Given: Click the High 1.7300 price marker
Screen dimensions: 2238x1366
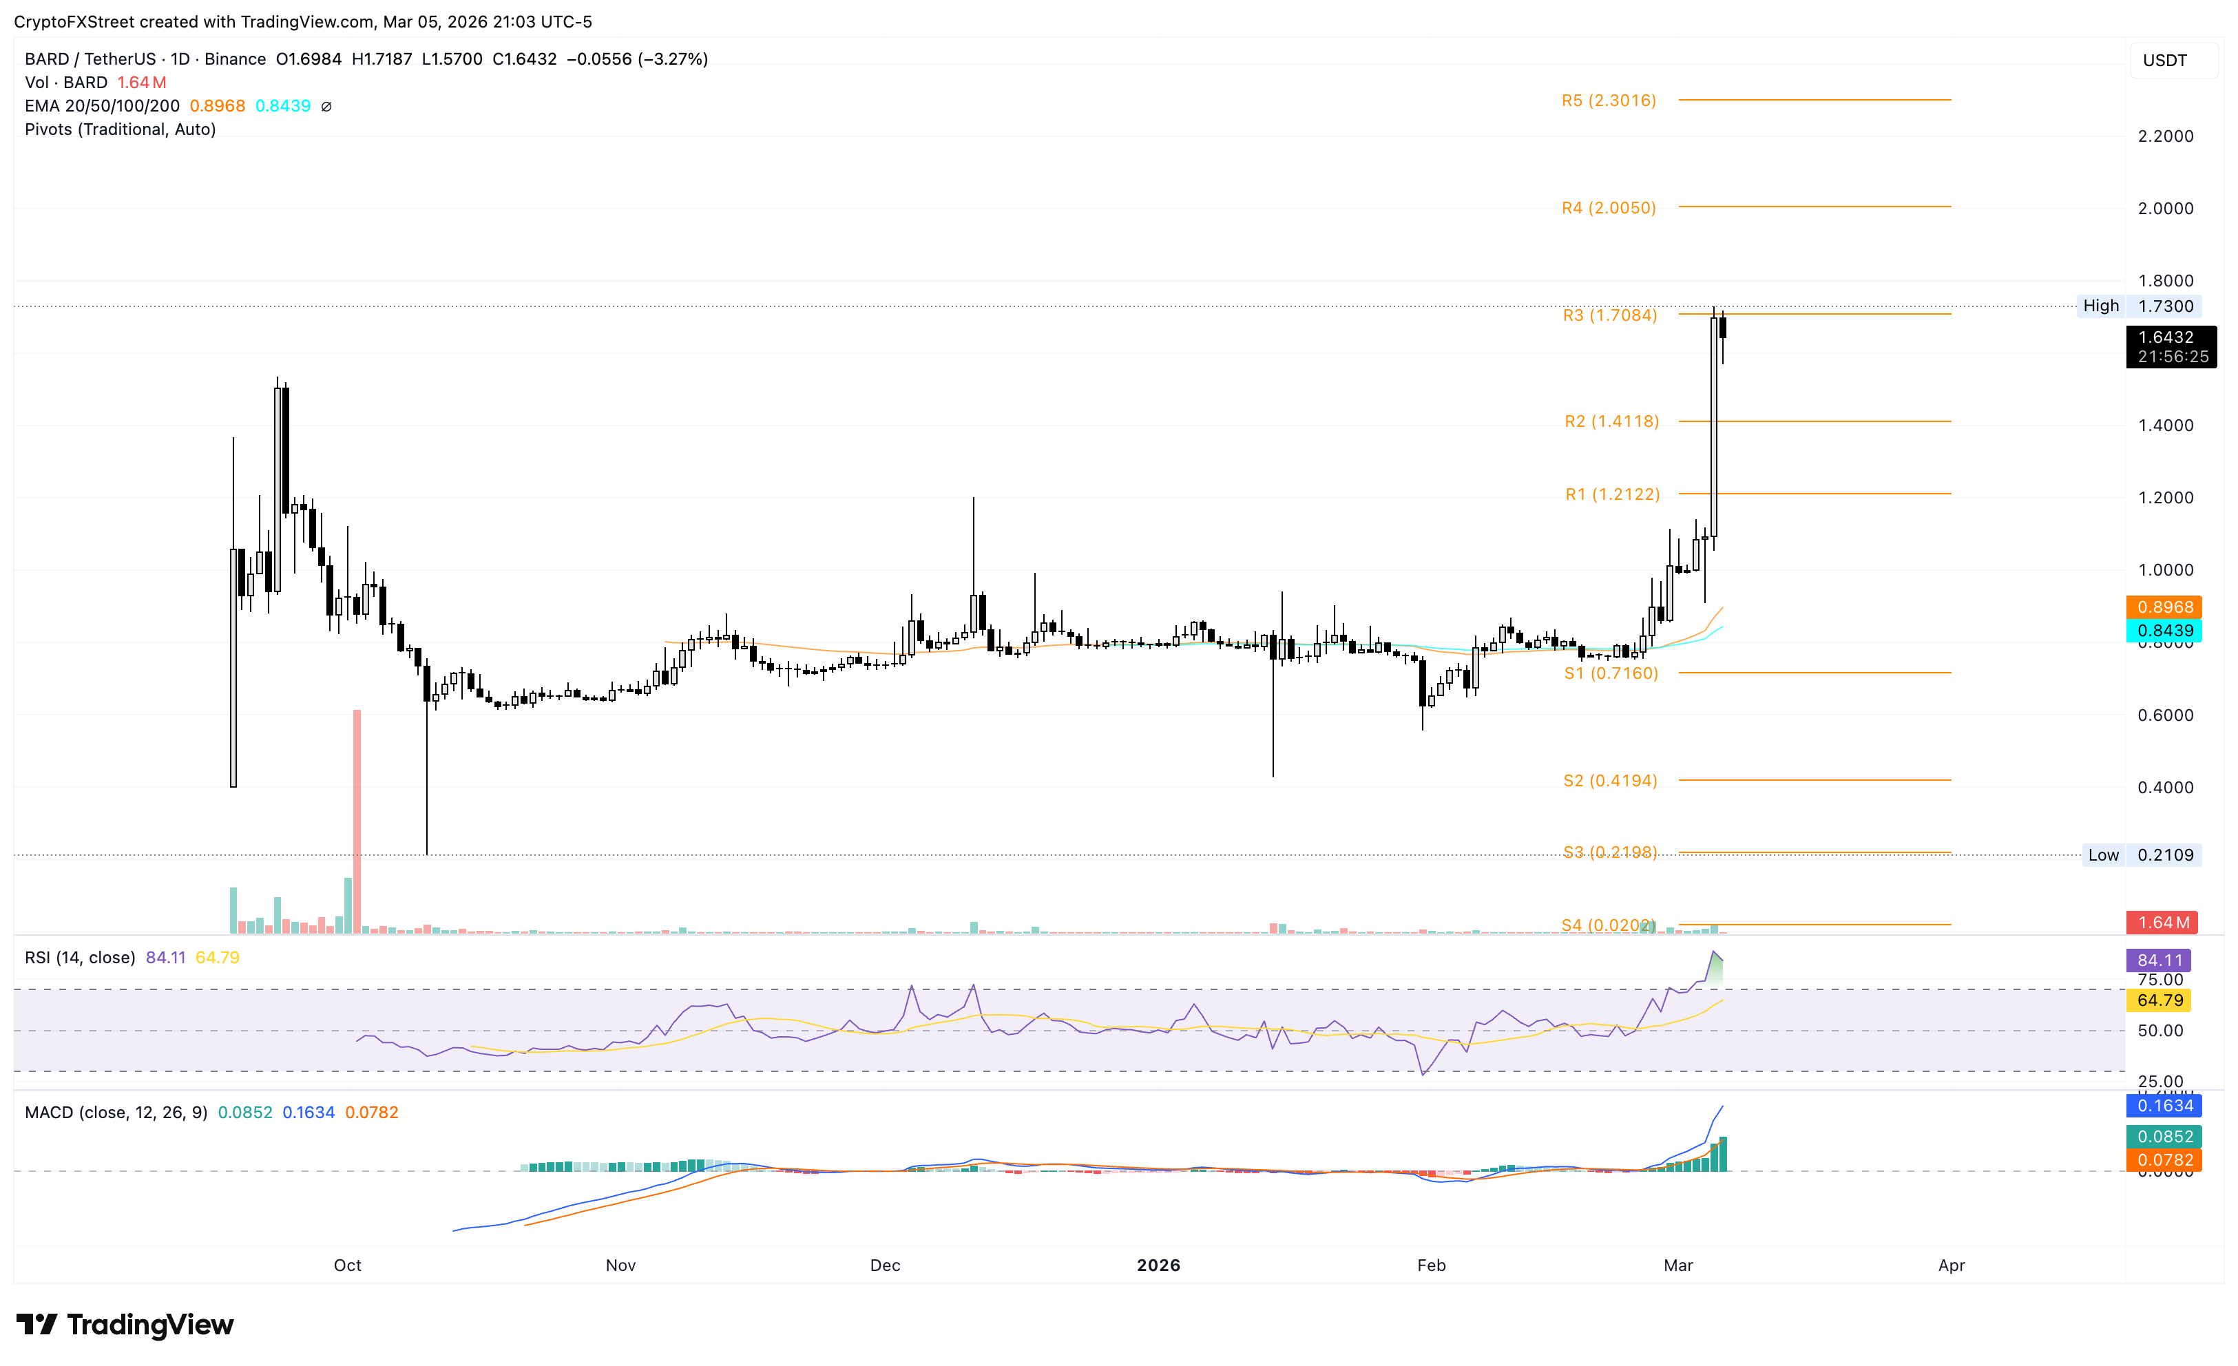Looking at the screenshot, I should pos(2140,306).
